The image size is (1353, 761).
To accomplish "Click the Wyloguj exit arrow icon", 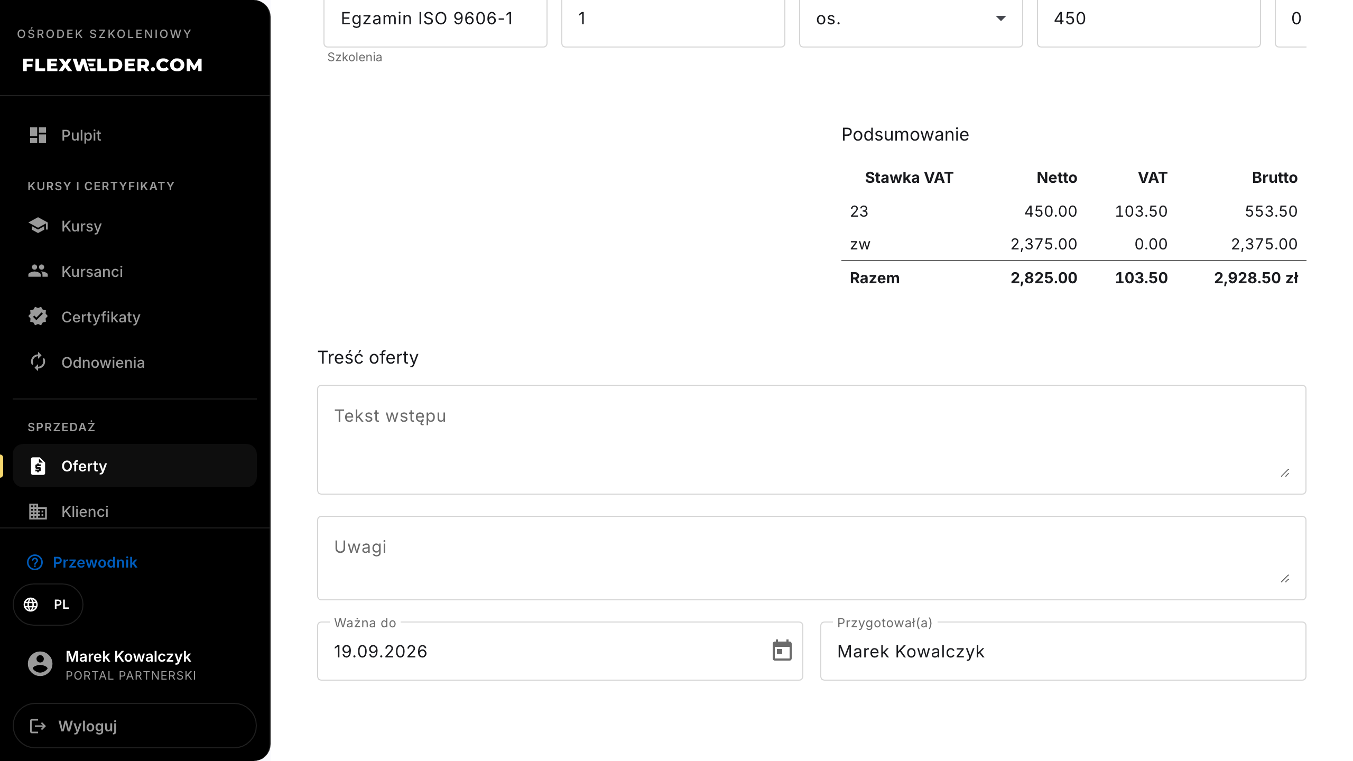I will 38,726.
